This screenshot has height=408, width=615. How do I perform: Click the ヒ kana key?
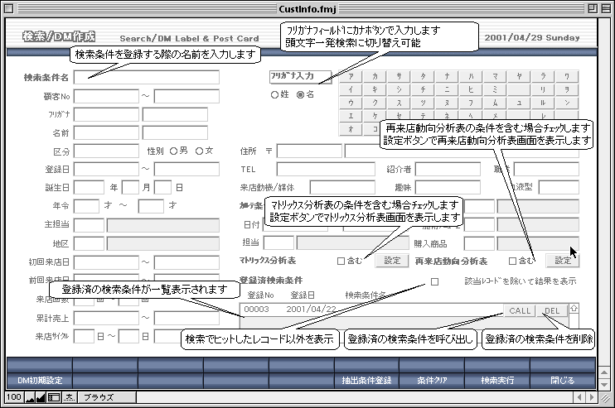(471, 89)
